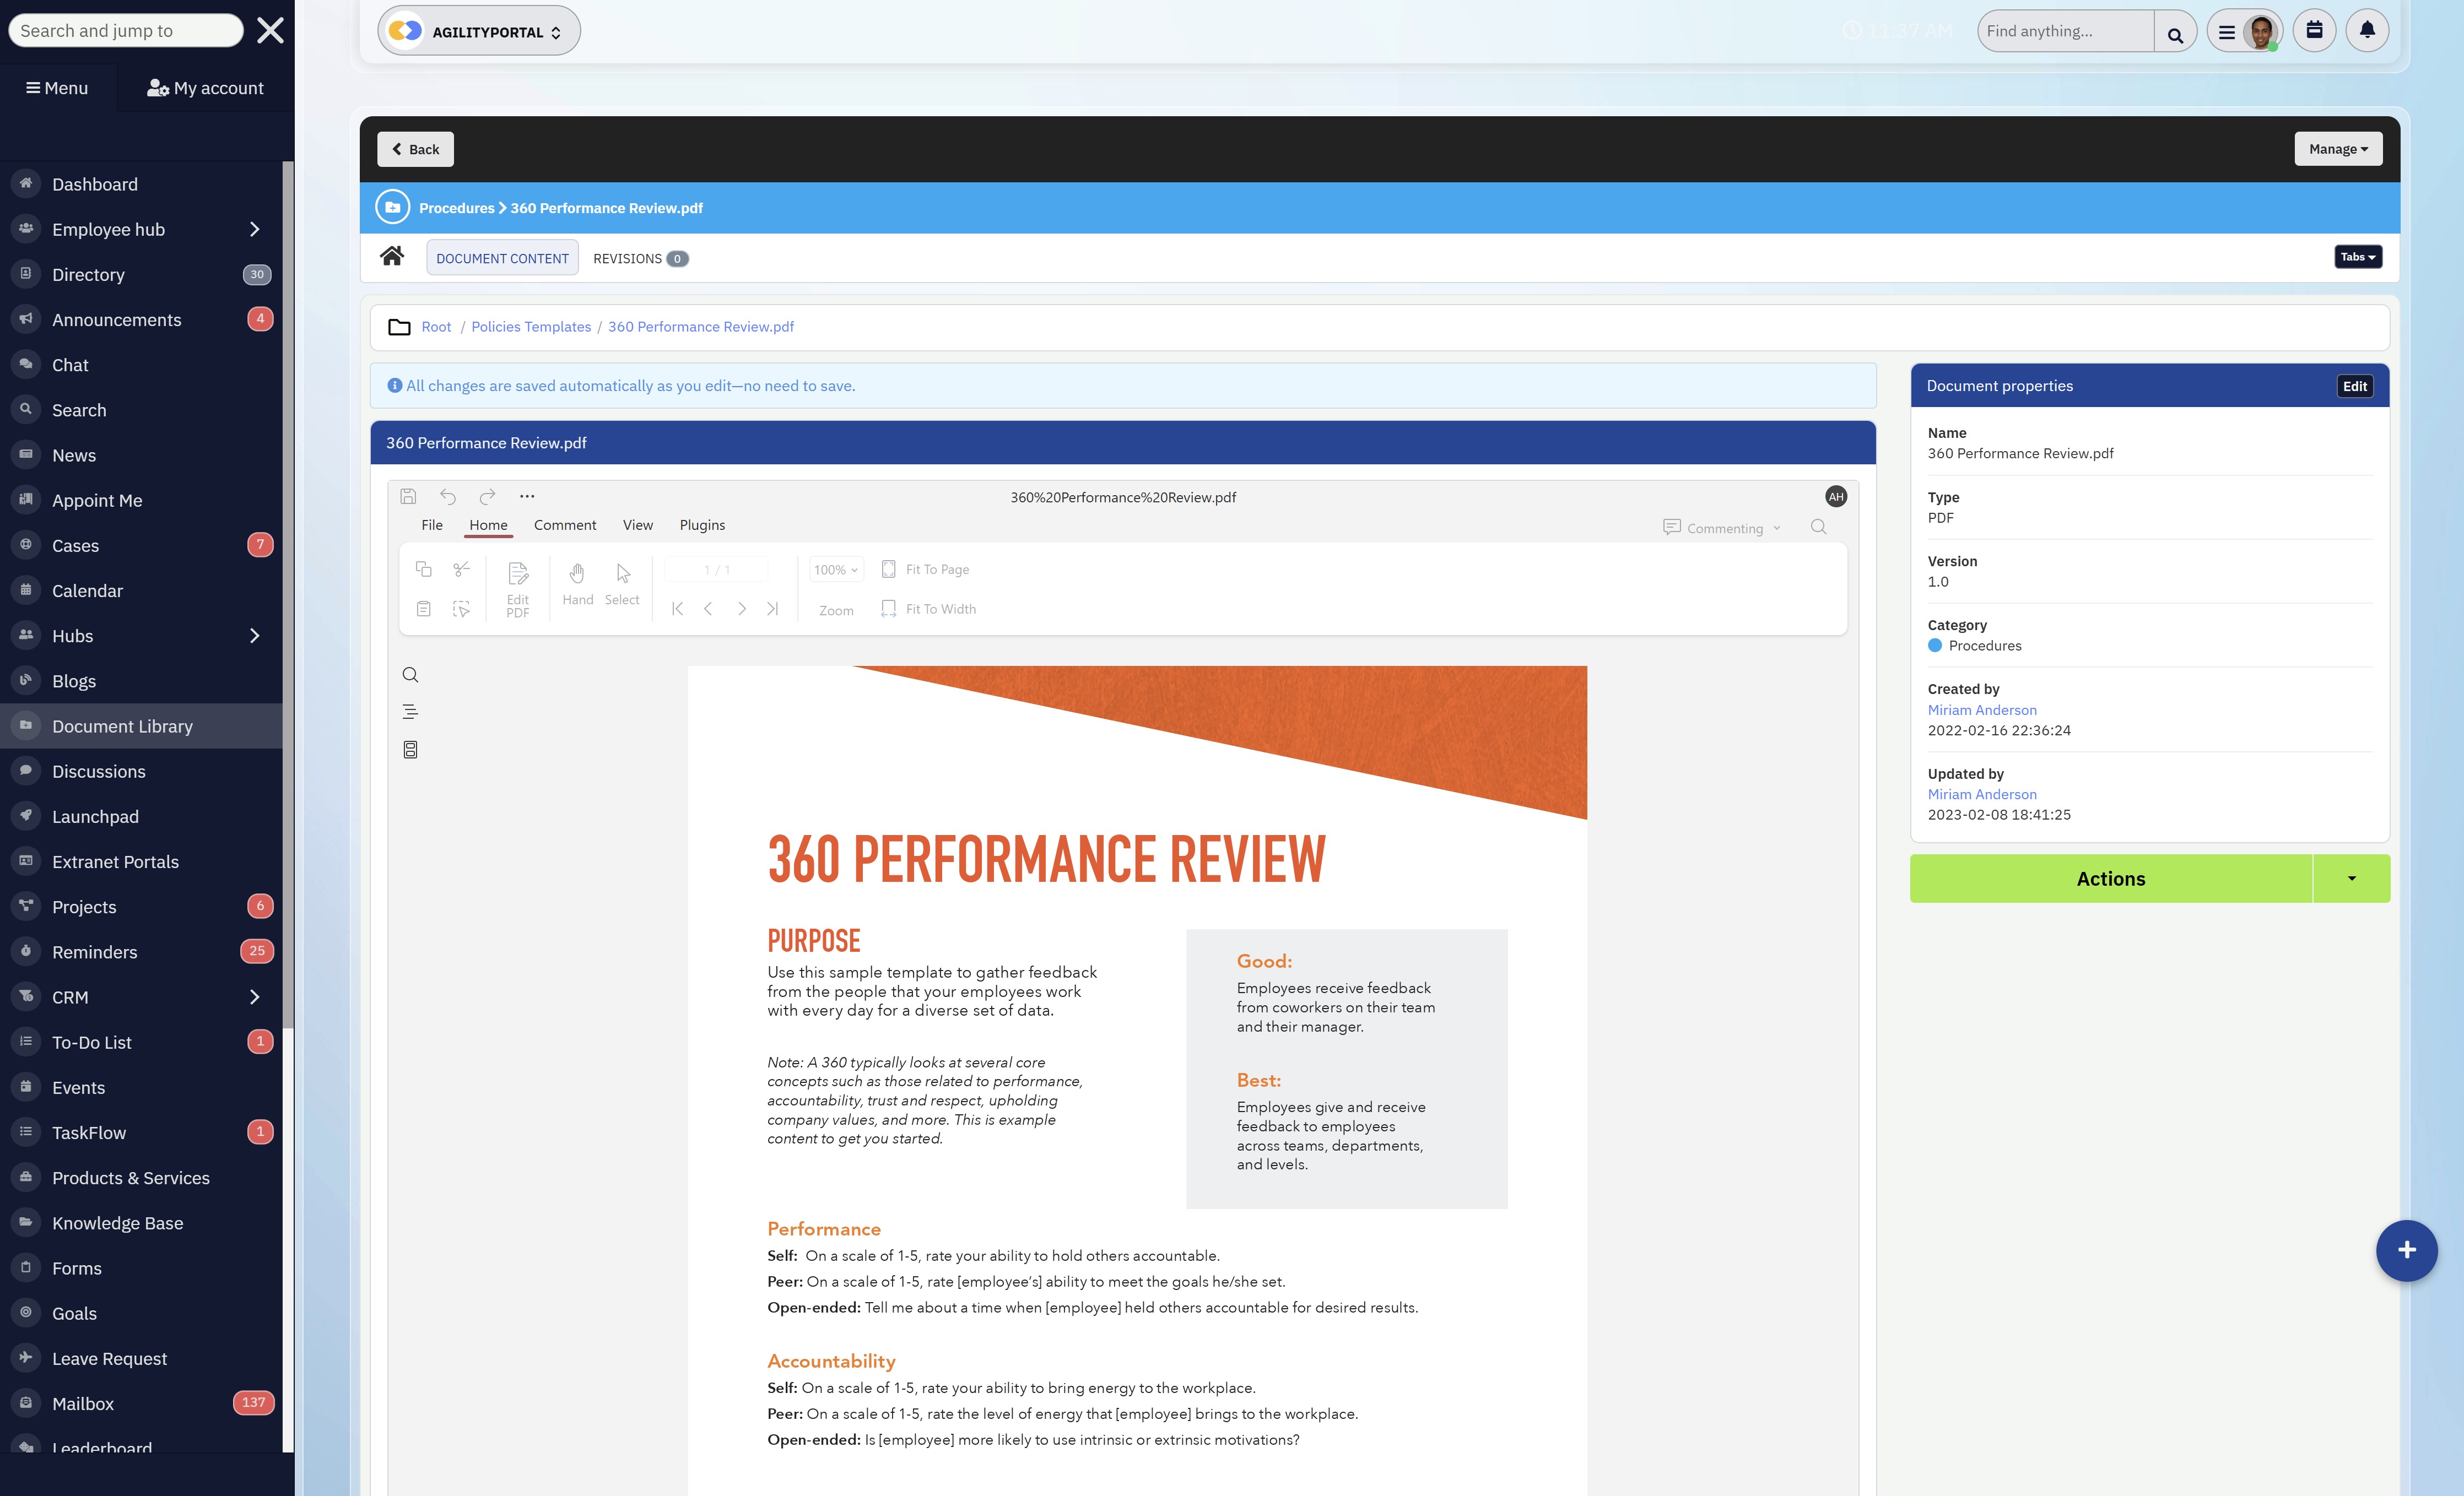Click the undo arrow in the PDF editor
Image resolution: width=2464 pixels, height=1496 pixels.
447,496
